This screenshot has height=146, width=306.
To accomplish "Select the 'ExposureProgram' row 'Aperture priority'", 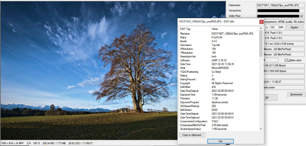I will 219,102.
